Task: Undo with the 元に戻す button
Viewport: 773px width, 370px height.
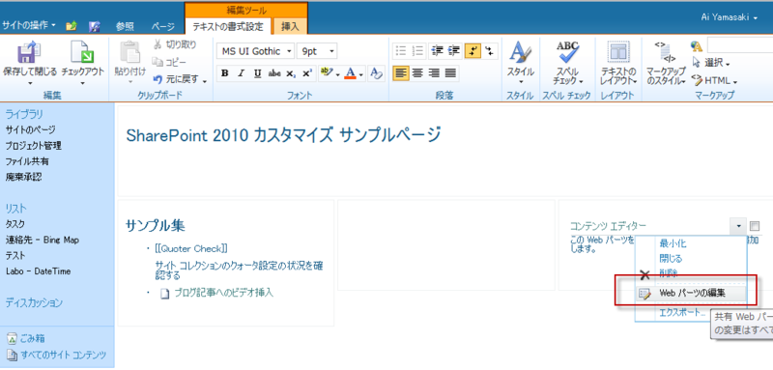Action: coord(180,79)
